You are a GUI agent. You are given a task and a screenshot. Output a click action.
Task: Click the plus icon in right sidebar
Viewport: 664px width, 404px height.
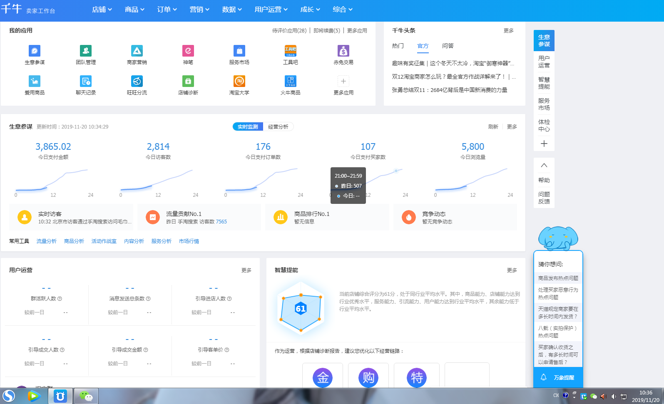point(544,144)
